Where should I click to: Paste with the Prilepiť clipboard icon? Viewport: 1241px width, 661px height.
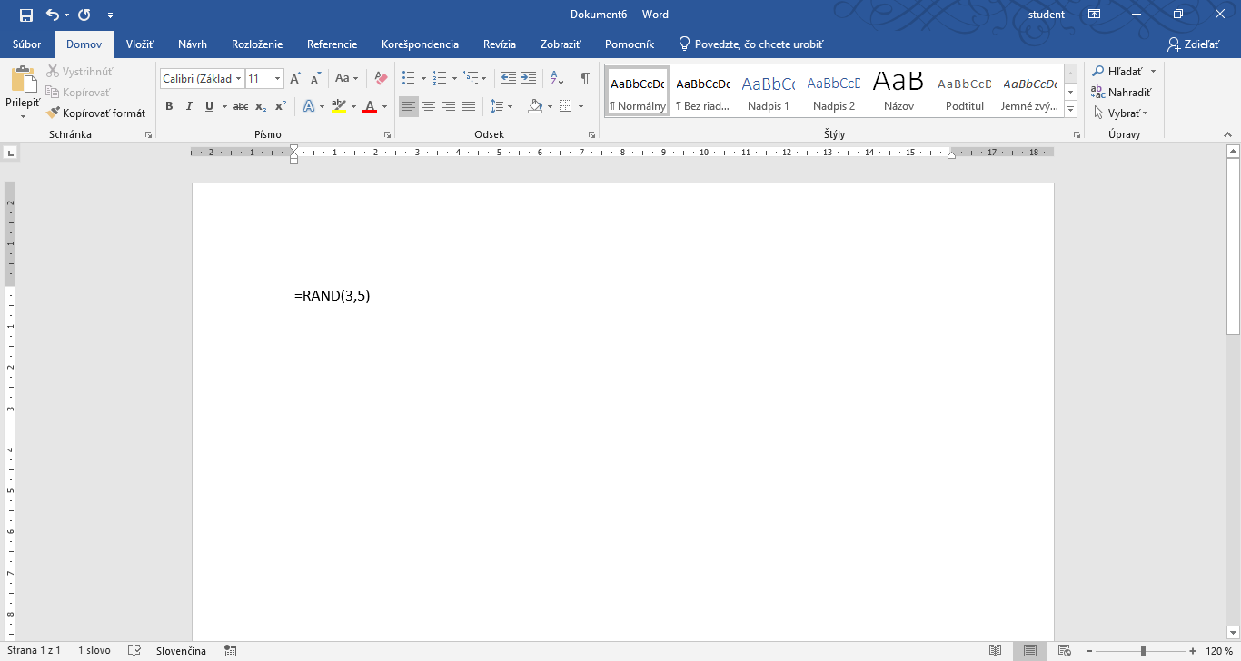tap(23, 79)
